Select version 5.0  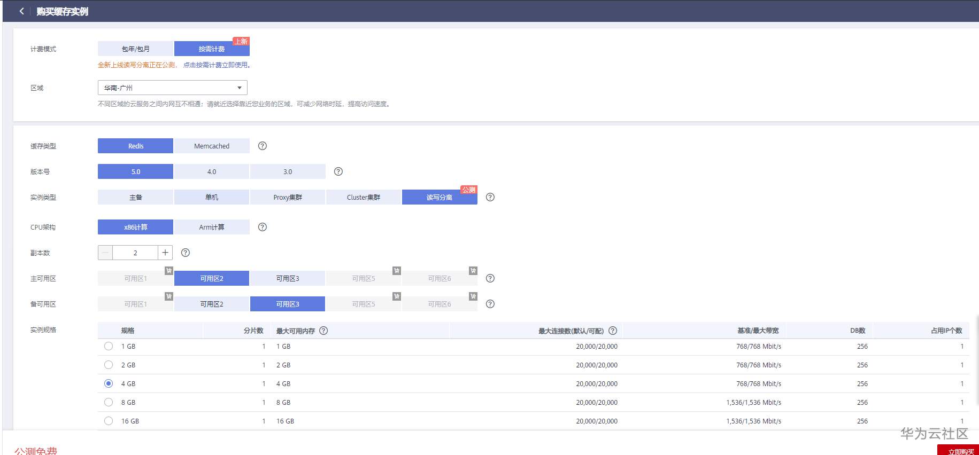coord(135,171)
